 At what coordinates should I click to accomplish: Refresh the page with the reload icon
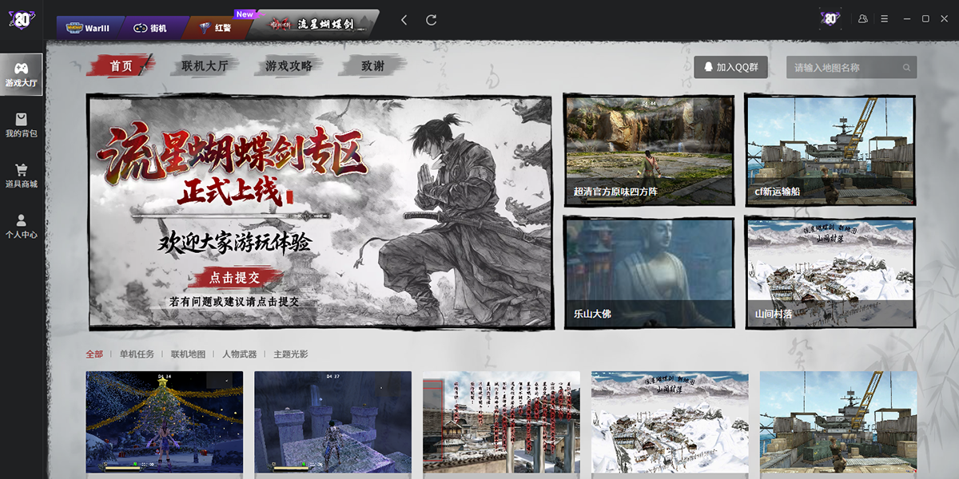[432, 19]
